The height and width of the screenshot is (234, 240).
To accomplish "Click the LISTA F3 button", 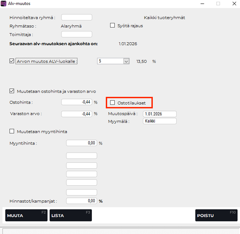I will click(x=71, y=215).
